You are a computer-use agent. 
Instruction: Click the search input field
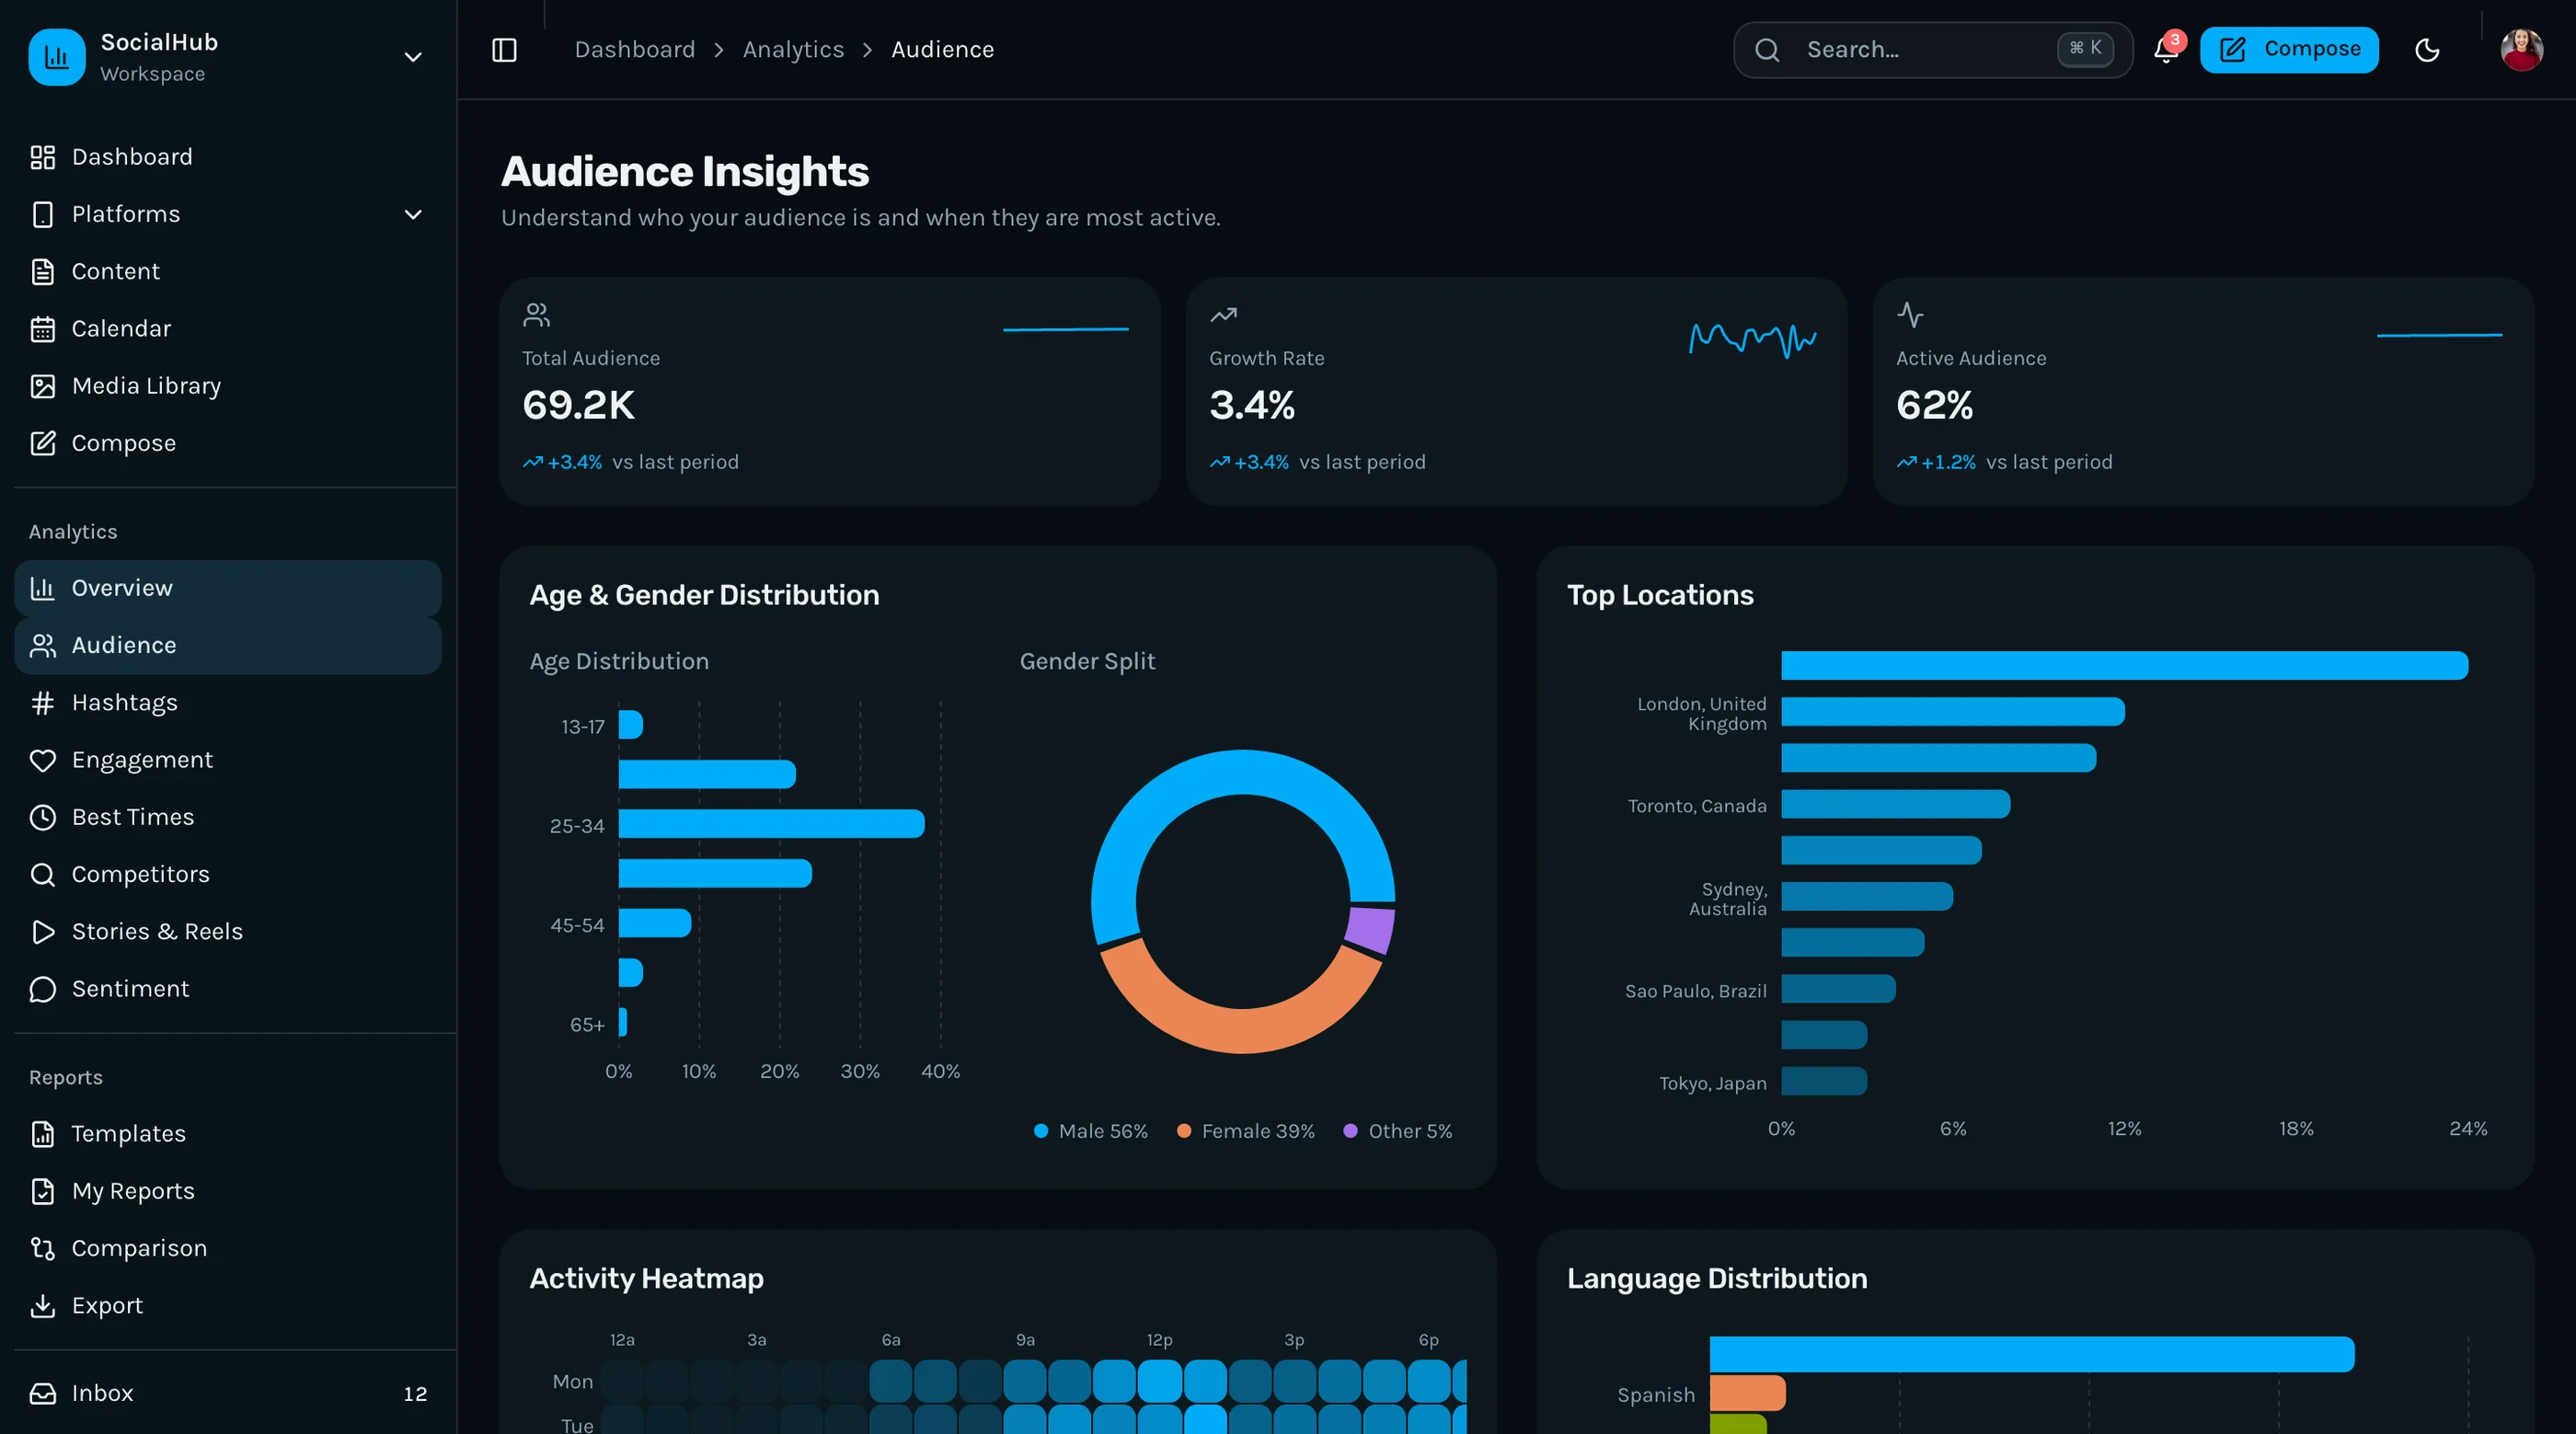1932,50
